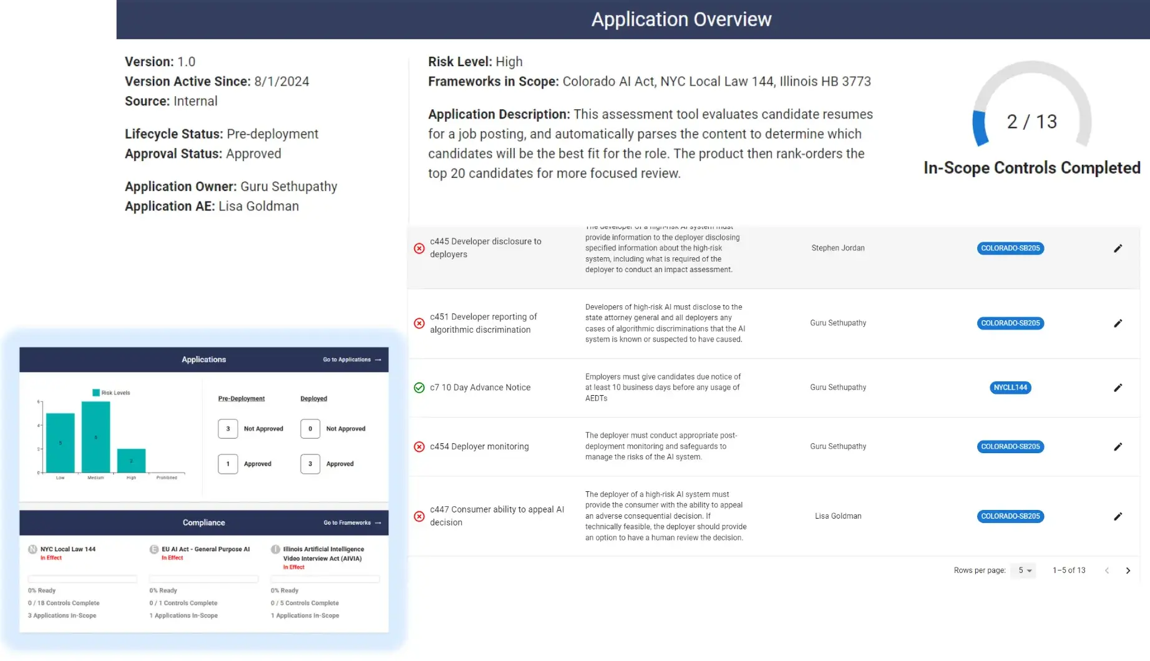Click the COLORADO-SB205 badge on c451 row
This screenshot has width=1150, height=661.
(1010, 323)
